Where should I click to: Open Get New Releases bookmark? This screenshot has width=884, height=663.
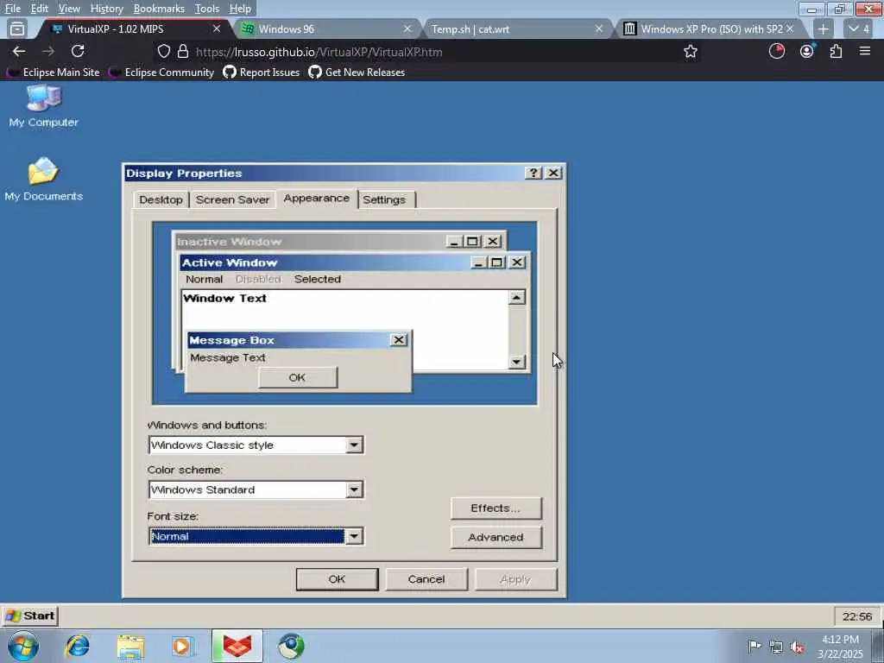pos(357,73)
